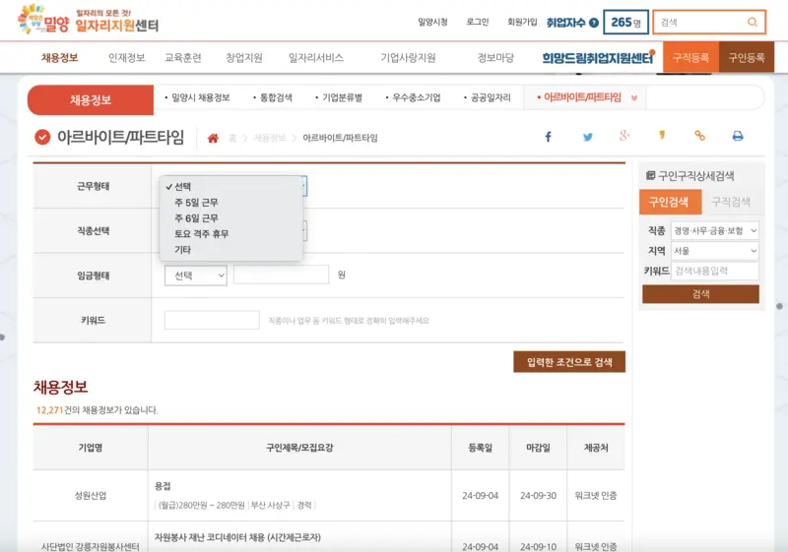Focus wage amount input field
Image resolution: width=788 pixels, height=552 pixels.
tap(281, 275)
